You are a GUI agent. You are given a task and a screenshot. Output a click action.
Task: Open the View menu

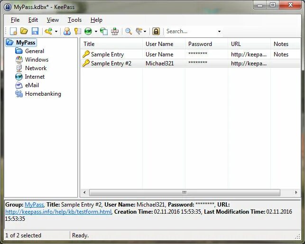click(x=53, y=20)
